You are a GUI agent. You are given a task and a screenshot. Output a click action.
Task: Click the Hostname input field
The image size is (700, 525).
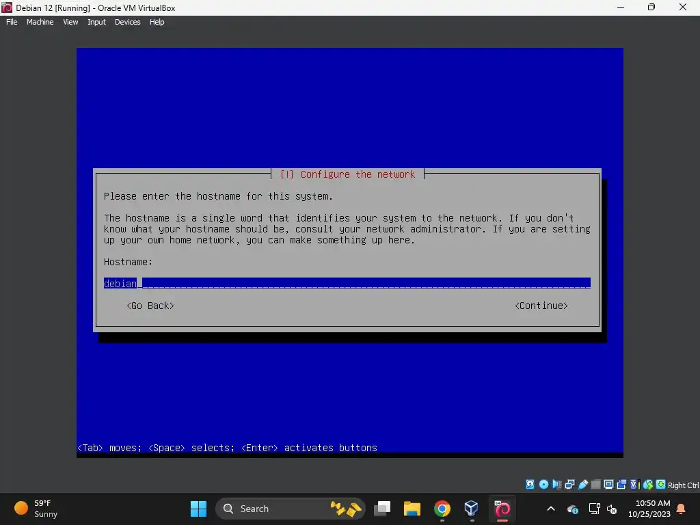click(x=347, y=283)
